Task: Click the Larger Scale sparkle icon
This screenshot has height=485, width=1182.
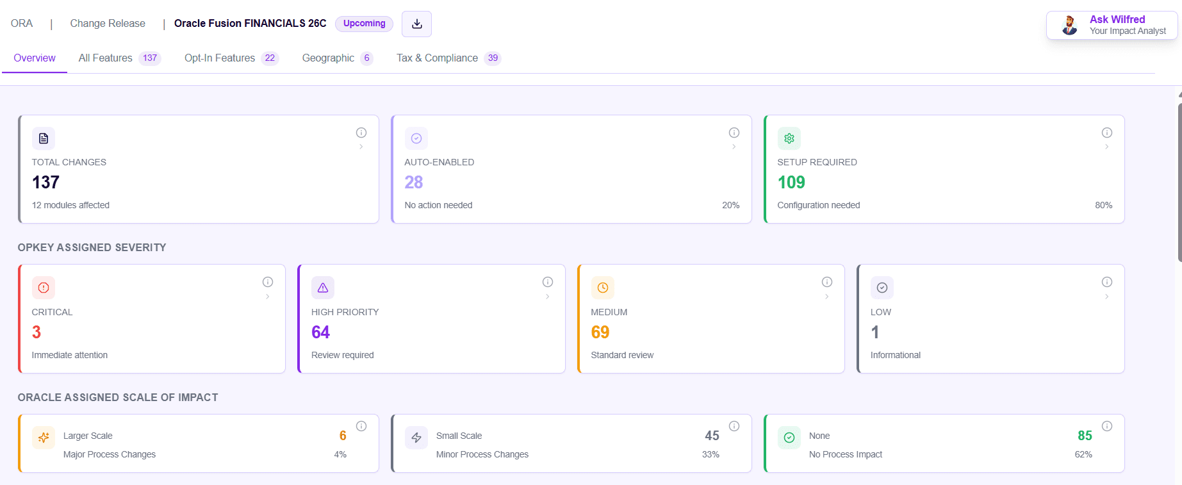Action: point(44,438)
